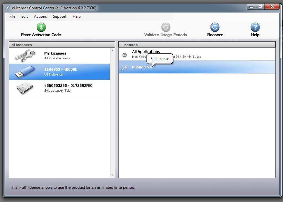Click the Validate Usage Periods label
The width and height of the screenshot is (283, 202).
[x=166, y=35]
